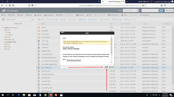Screen dimensions: 174x97
Task: Switch to cPanel - Main browser tab
Action: (x=138, y=2)
